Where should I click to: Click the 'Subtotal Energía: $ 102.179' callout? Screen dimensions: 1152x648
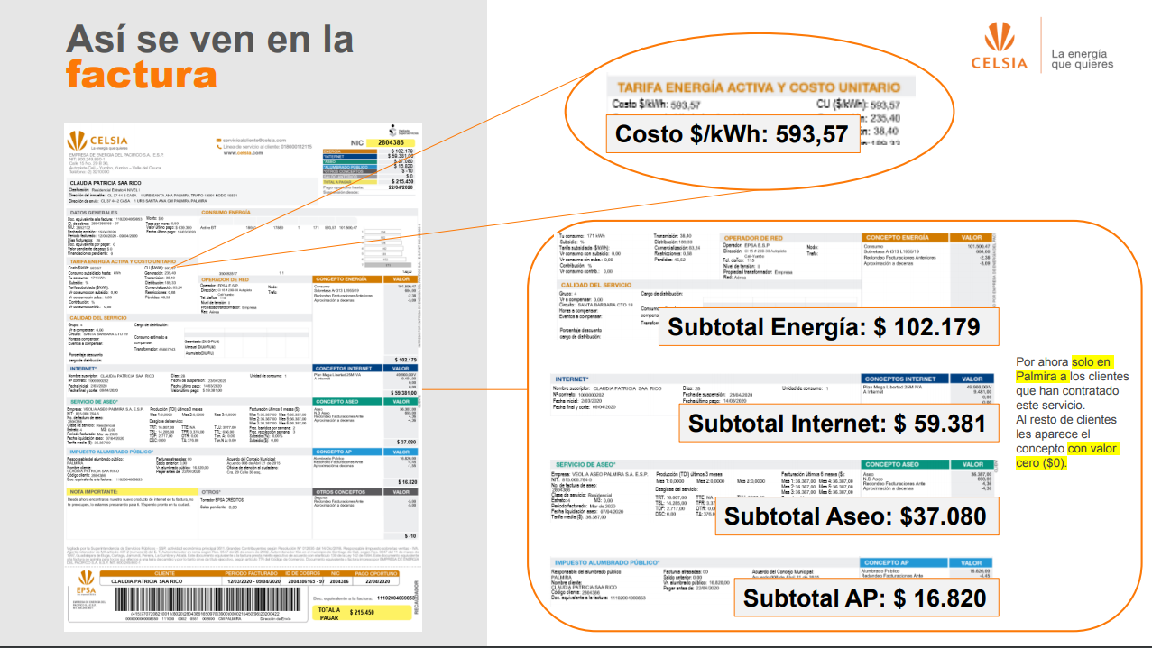pos(828,327)
